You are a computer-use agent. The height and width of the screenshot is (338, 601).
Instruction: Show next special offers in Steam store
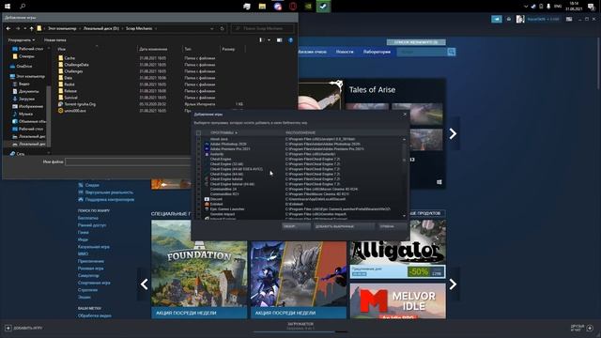[453, 284]
